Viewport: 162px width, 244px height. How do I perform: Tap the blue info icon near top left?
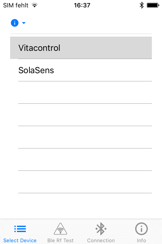[14, 23]
